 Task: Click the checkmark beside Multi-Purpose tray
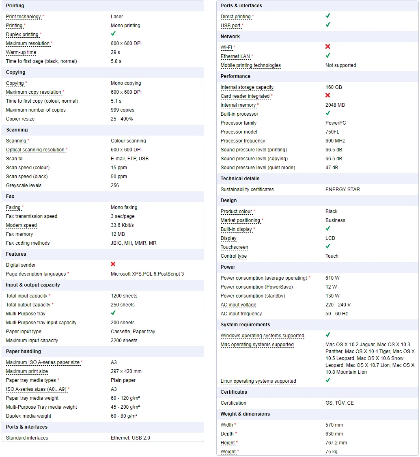113,313
